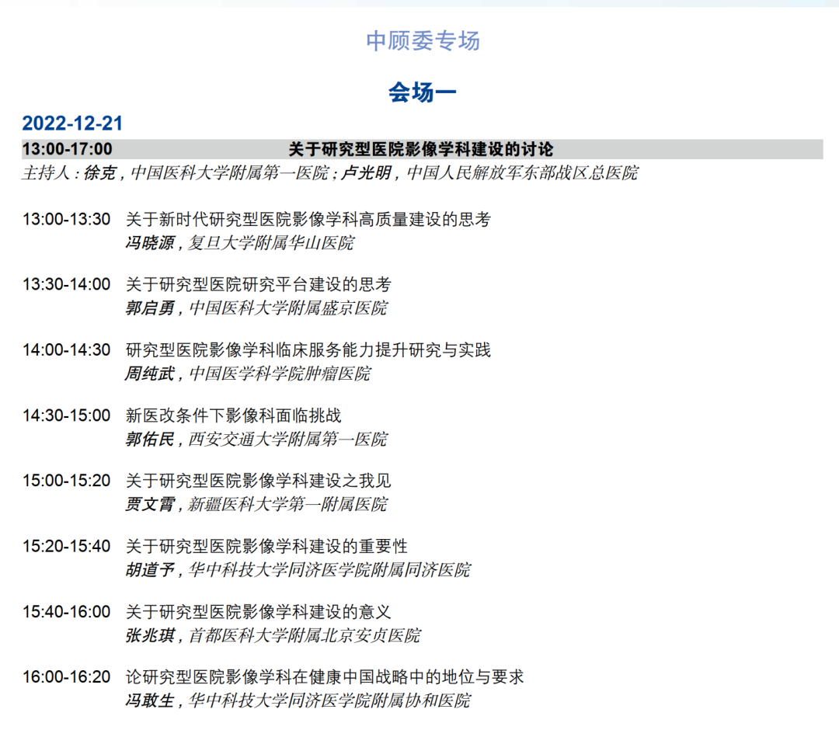Click time slot 14:00-14:30
This screenshot has height=737, width=839.
point(66,349)
